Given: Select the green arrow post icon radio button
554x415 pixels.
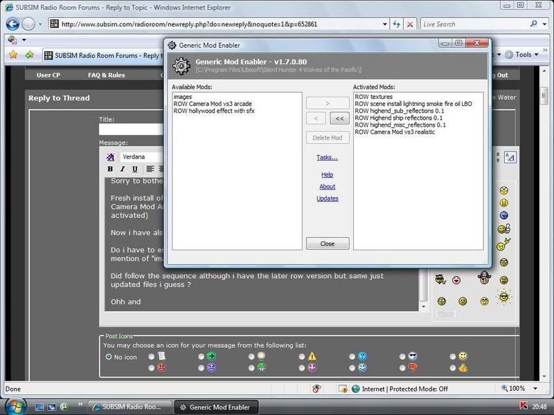Looking at the screenshot, I should 201,357.
